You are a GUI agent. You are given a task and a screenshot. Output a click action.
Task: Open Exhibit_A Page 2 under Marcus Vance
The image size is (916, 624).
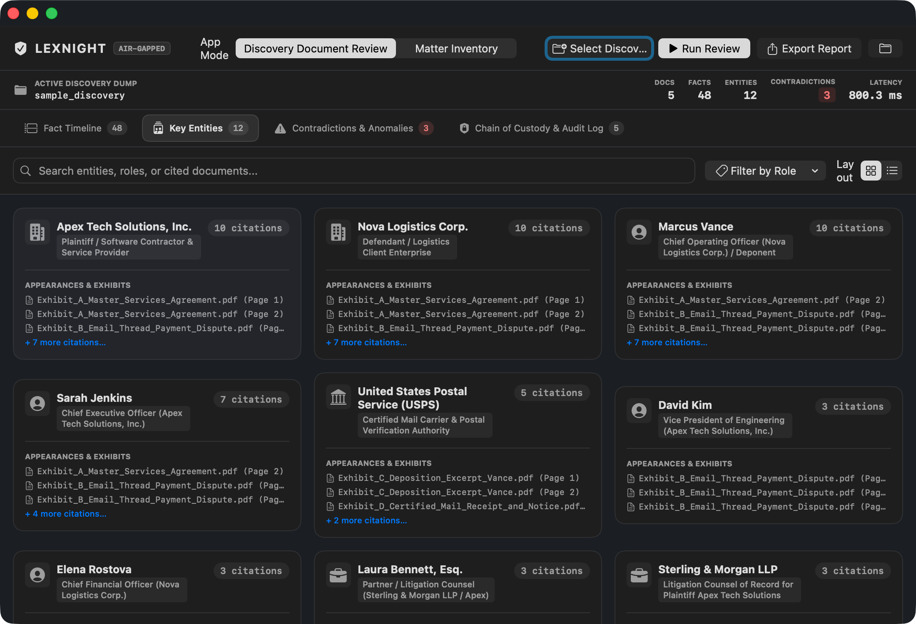[756, 300]
